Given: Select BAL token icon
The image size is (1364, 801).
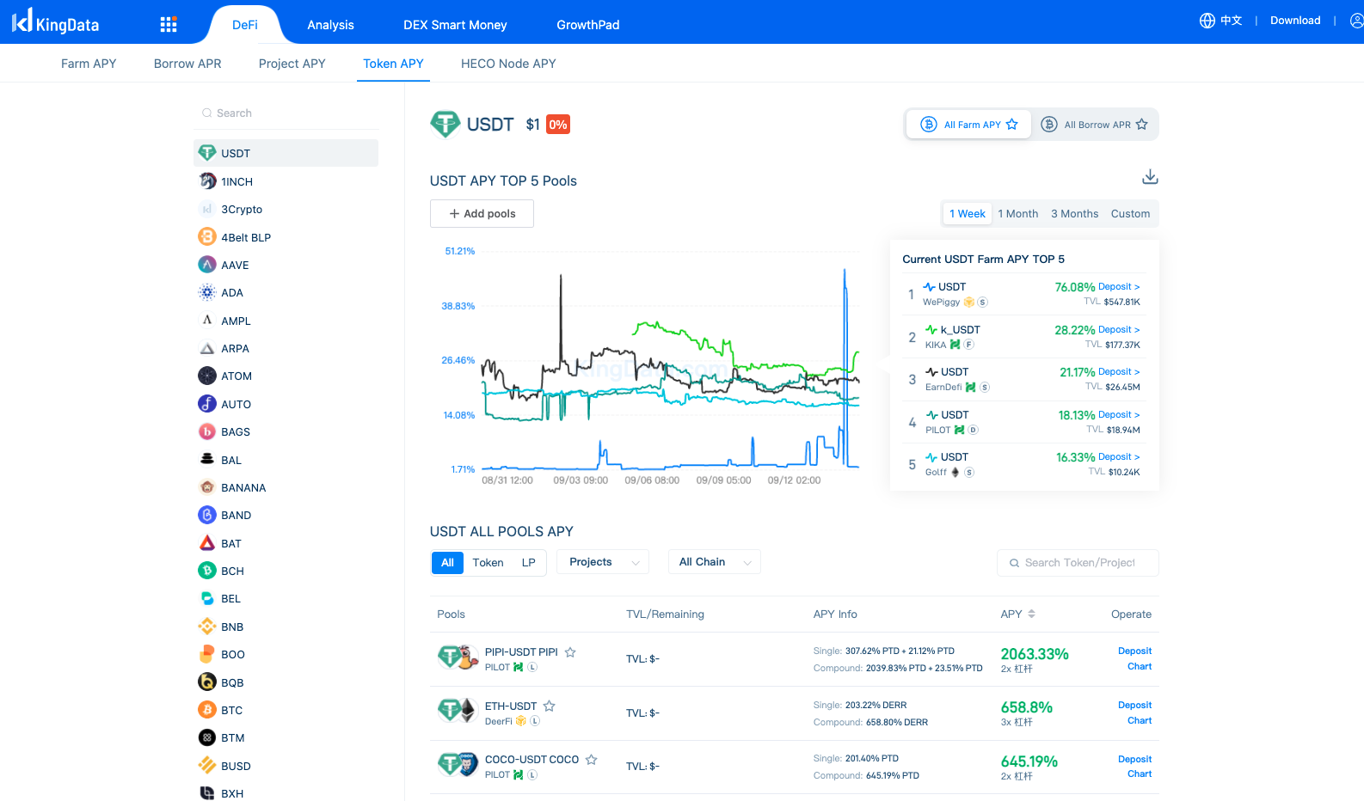Looking at the screenshot, I should [207, 460].
